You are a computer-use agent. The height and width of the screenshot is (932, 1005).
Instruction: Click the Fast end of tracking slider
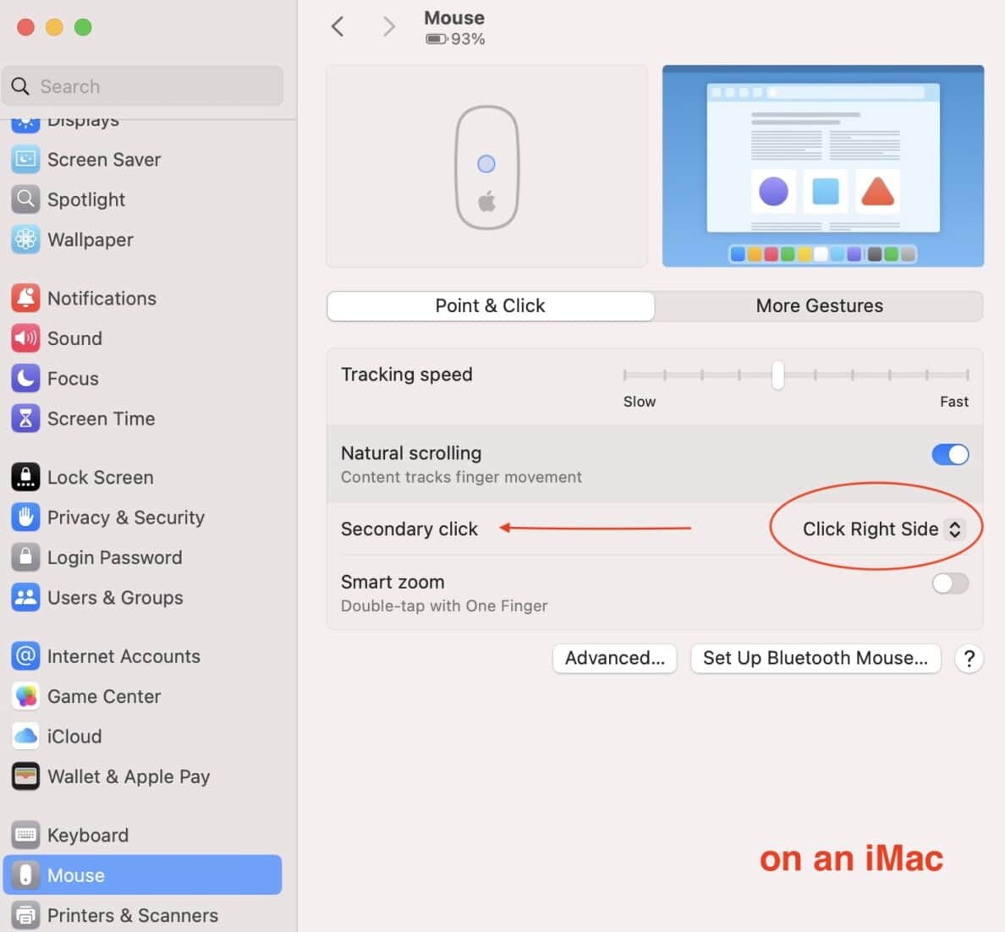point(953,401)
